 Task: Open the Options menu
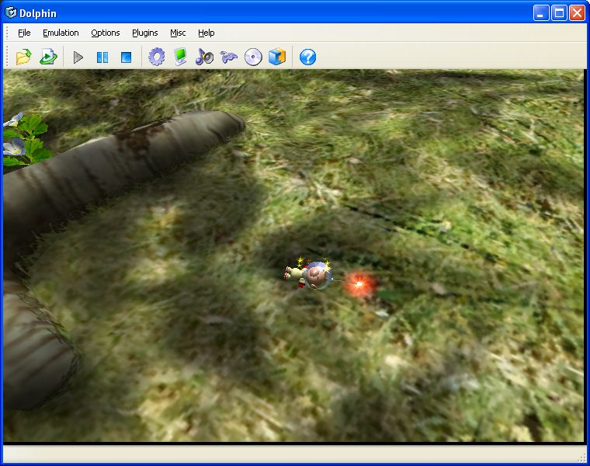pos(106,33)
